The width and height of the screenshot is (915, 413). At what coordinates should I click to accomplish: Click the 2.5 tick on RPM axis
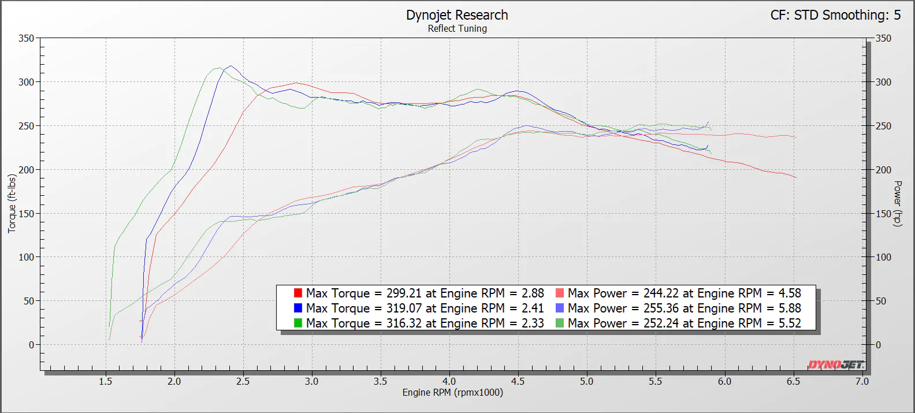(x=243, y=381)
